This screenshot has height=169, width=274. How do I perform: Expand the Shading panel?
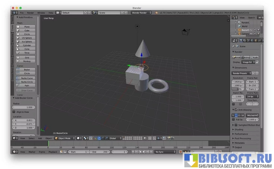pos(238,130)
